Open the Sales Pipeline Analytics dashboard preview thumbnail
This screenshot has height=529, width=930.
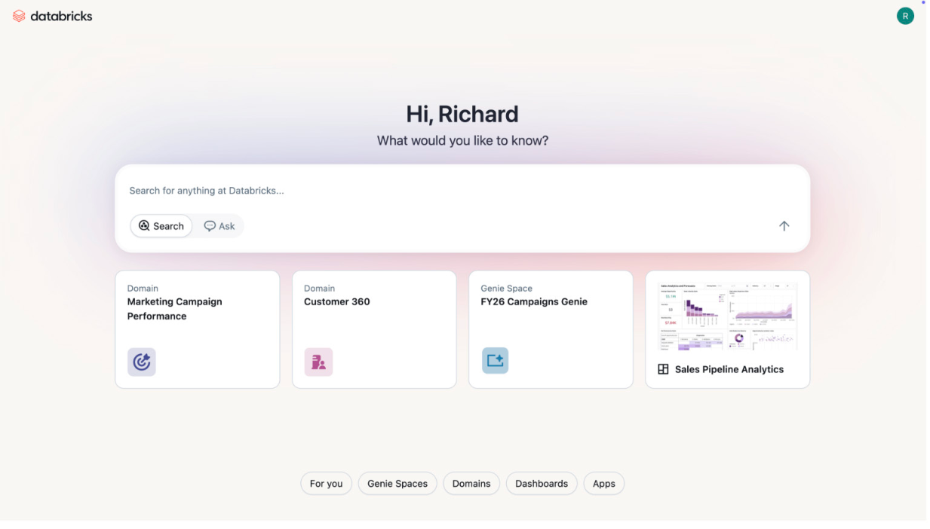tap(728, 316)
